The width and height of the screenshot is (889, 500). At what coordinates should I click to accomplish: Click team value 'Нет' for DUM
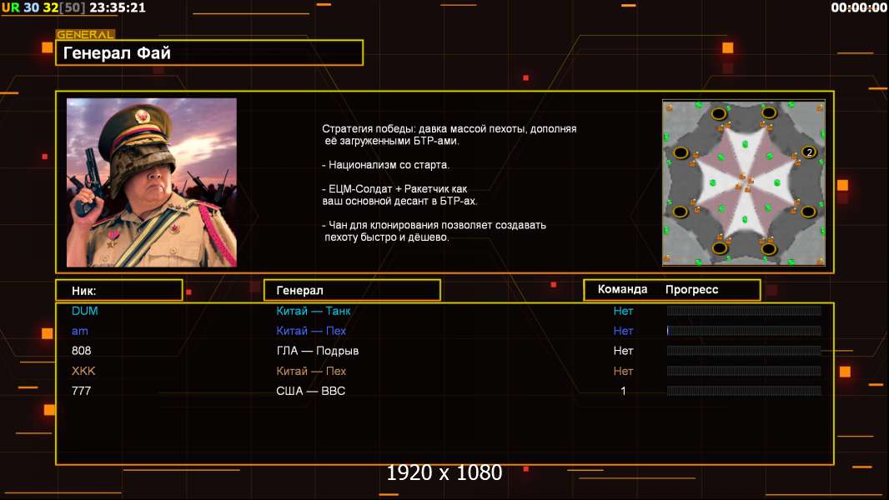pyautogui.click(x=623, y=311)
